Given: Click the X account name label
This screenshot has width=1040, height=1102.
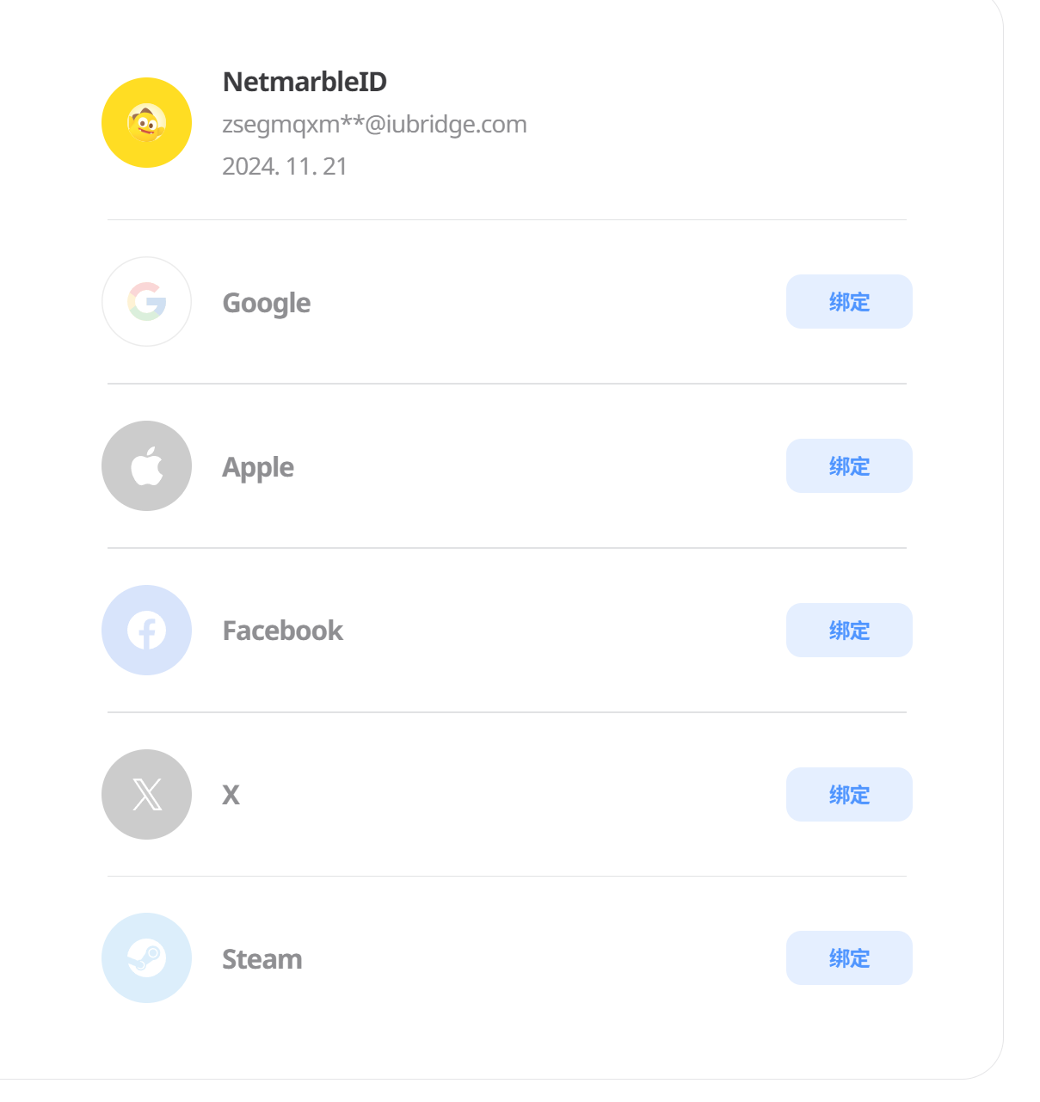Looking at the screenshot, I should 231,795.
